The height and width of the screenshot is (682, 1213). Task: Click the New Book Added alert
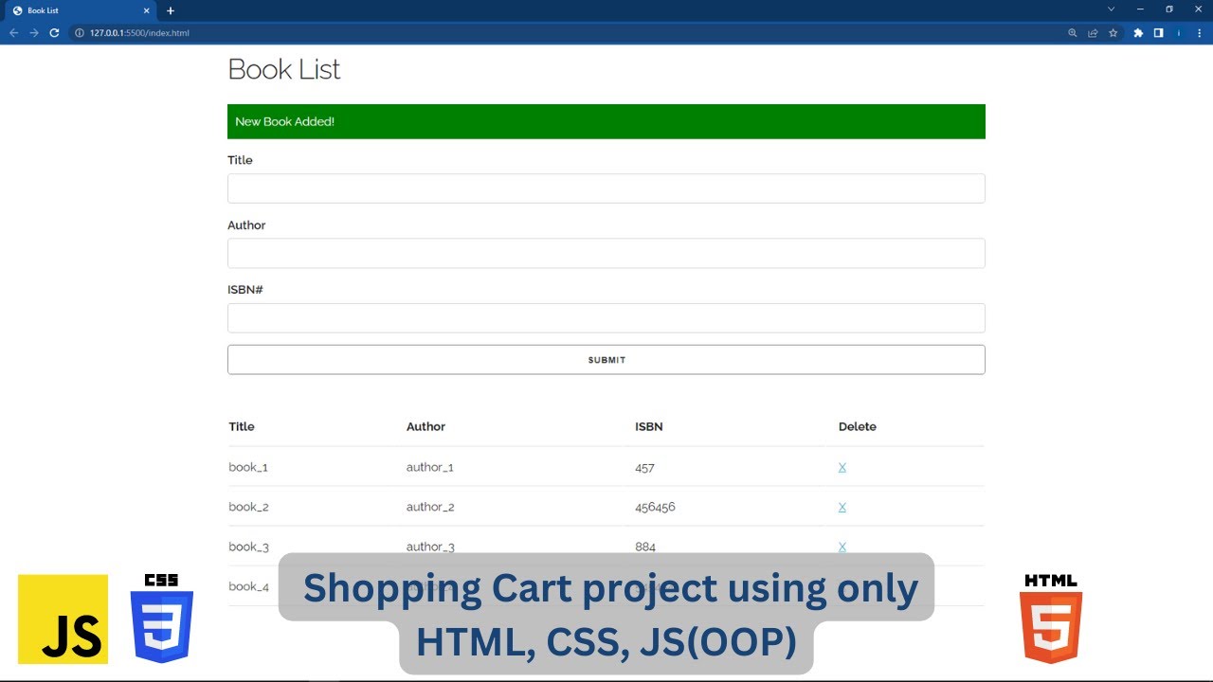[x=606, y=121]
